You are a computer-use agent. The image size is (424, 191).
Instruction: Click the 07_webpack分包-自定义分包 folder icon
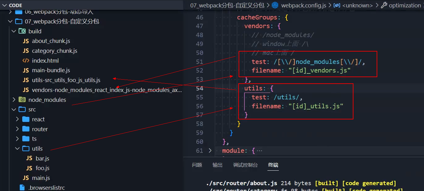click(x=19, y=21)
